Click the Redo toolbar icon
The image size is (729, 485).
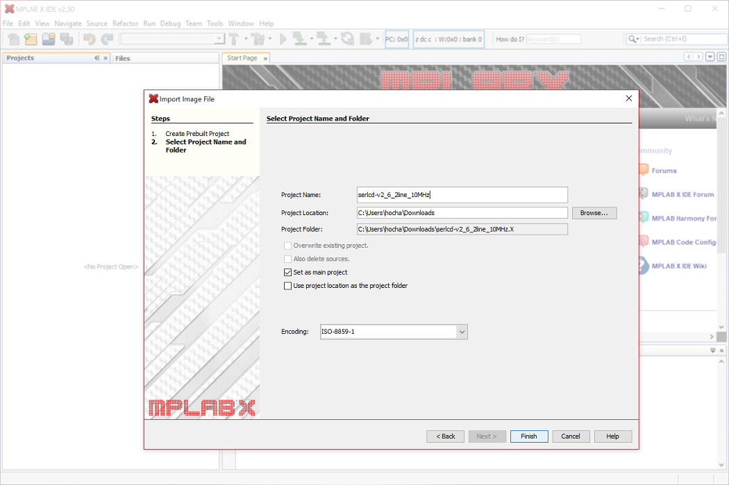(x=107, y=39)
